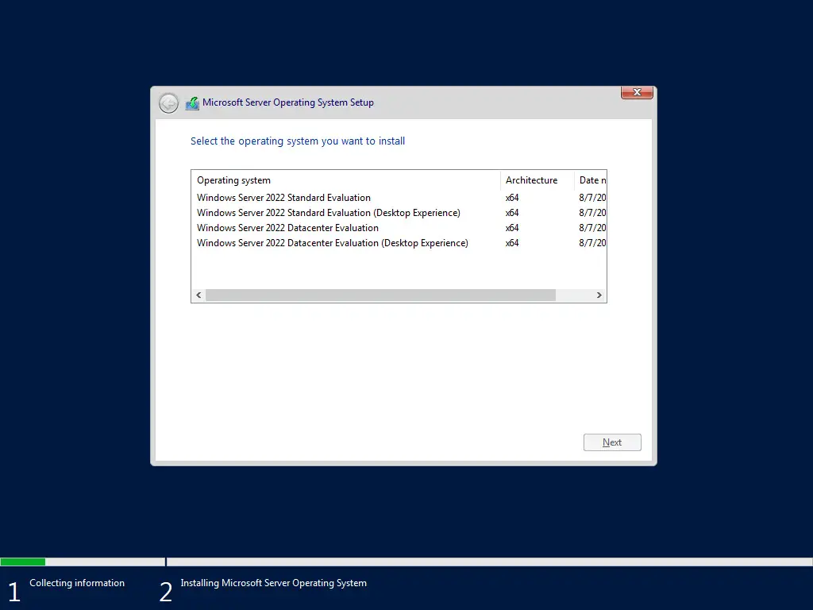Select Windows Server 2022 Datacenter Evaluation Desktop Experience
The height and width of the screenshot is (610, 813).
tap(333, 243)
